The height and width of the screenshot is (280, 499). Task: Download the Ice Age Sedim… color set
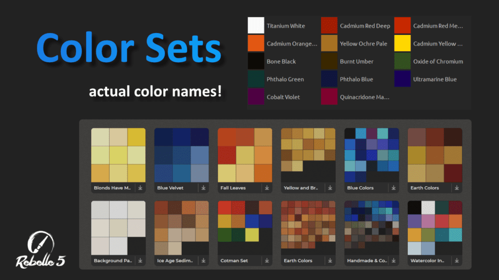click(203, 261)
